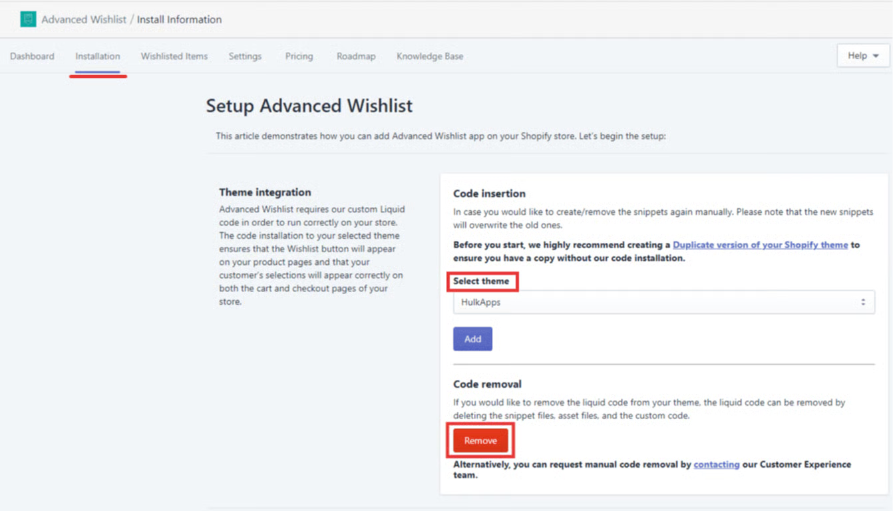Image resolution: width=893 pixels, height=511 pixels.
Task: Click the Advanced Wishlist breadcrumb text
Action: click(x=84, y=19)
